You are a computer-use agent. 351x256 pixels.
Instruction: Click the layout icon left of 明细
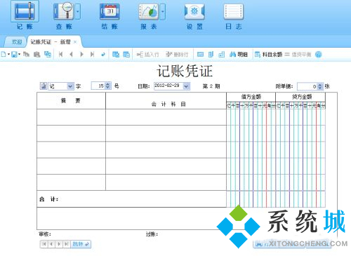221,55
